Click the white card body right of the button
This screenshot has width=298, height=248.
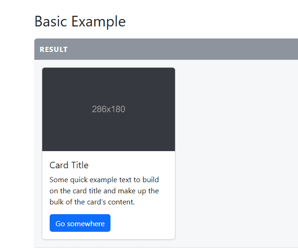coord(142,223)
